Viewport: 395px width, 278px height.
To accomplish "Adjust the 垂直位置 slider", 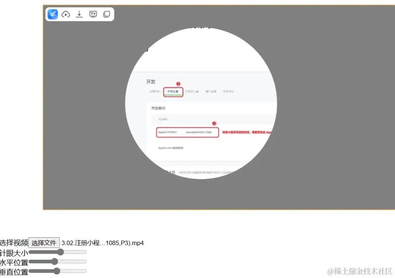I will point(58,271).
